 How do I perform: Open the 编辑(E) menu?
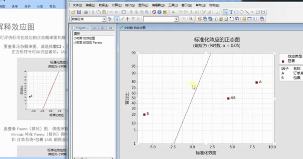click(90, 5)
